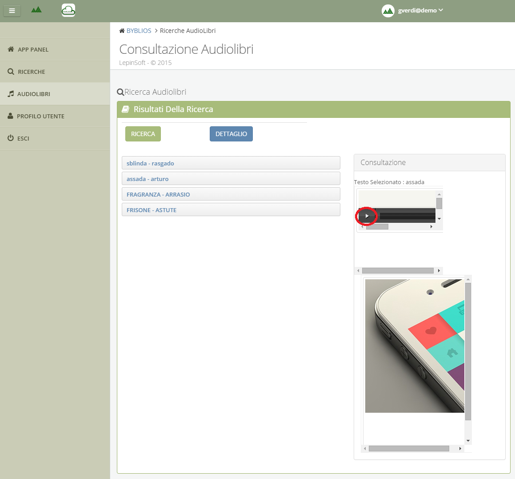
Task: Click the audio frame scroll-up arrow
Action: [x=439, y=194]
